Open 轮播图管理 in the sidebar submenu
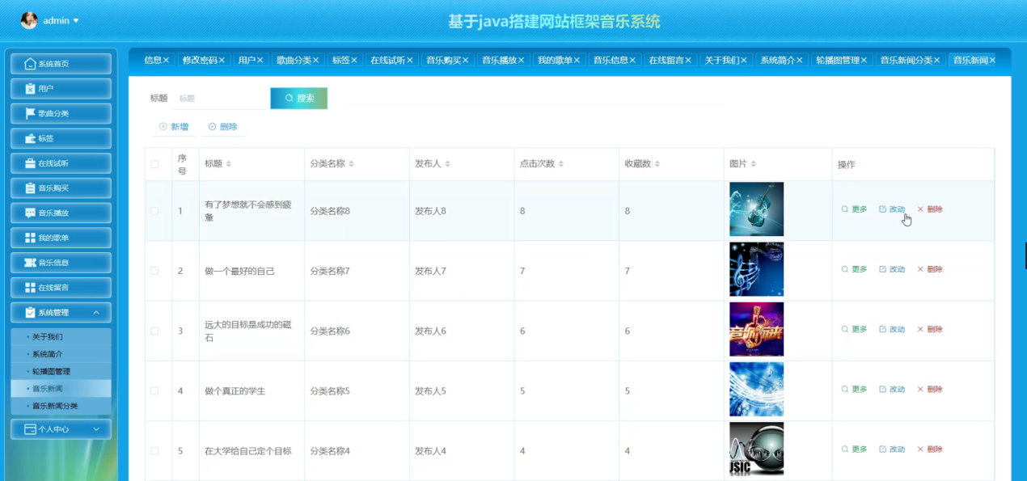The image size is (1027, 481). [x=51, y=371]
